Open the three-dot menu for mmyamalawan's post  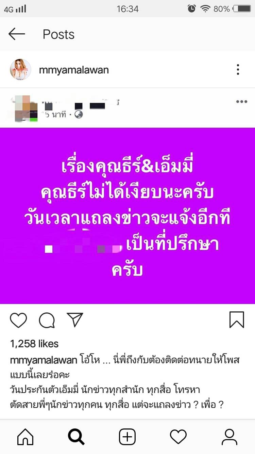pyautogui.click(x=238, y=70)
